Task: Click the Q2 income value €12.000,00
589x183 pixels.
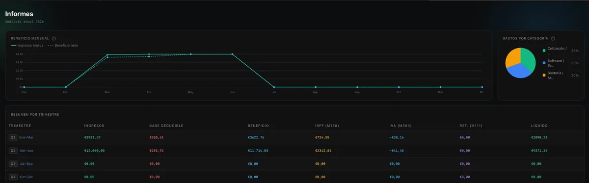Action: (94, 151)
